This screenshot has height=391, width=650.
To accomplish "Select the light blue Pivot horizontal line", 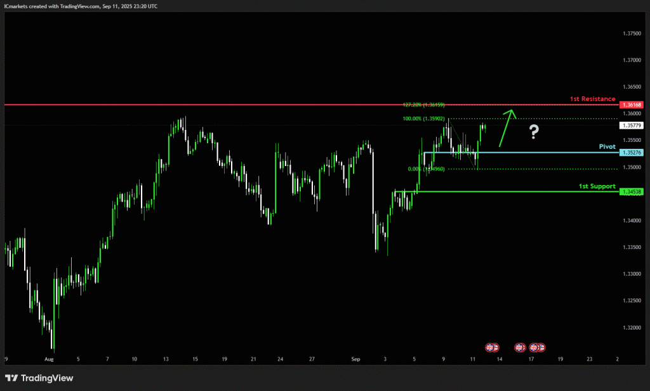I will point(522,153).
